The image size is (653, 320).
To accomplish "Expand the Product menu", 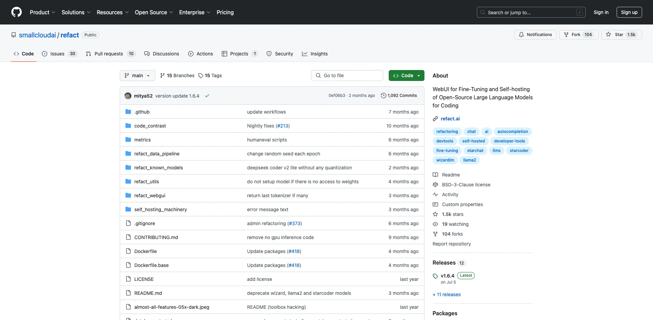I will coord(43,12).
